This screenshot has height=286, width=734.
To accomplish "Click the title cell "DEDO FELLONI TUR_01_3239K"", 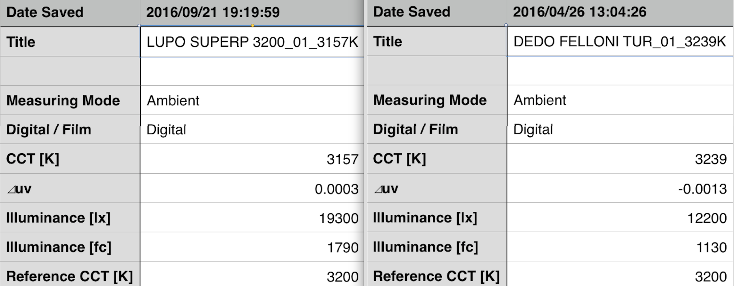I will tap(619, 42).
